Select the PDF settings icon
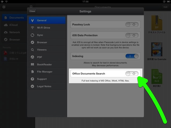Screen dimensions: 171x128 point(32,57)
